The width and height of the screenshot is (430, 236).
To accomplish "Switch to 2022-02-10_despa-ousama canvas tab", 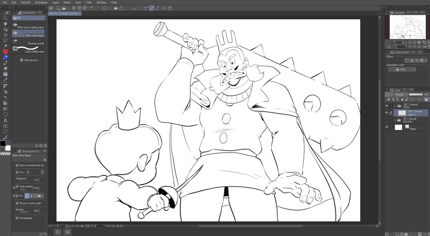I will [64, 13].
